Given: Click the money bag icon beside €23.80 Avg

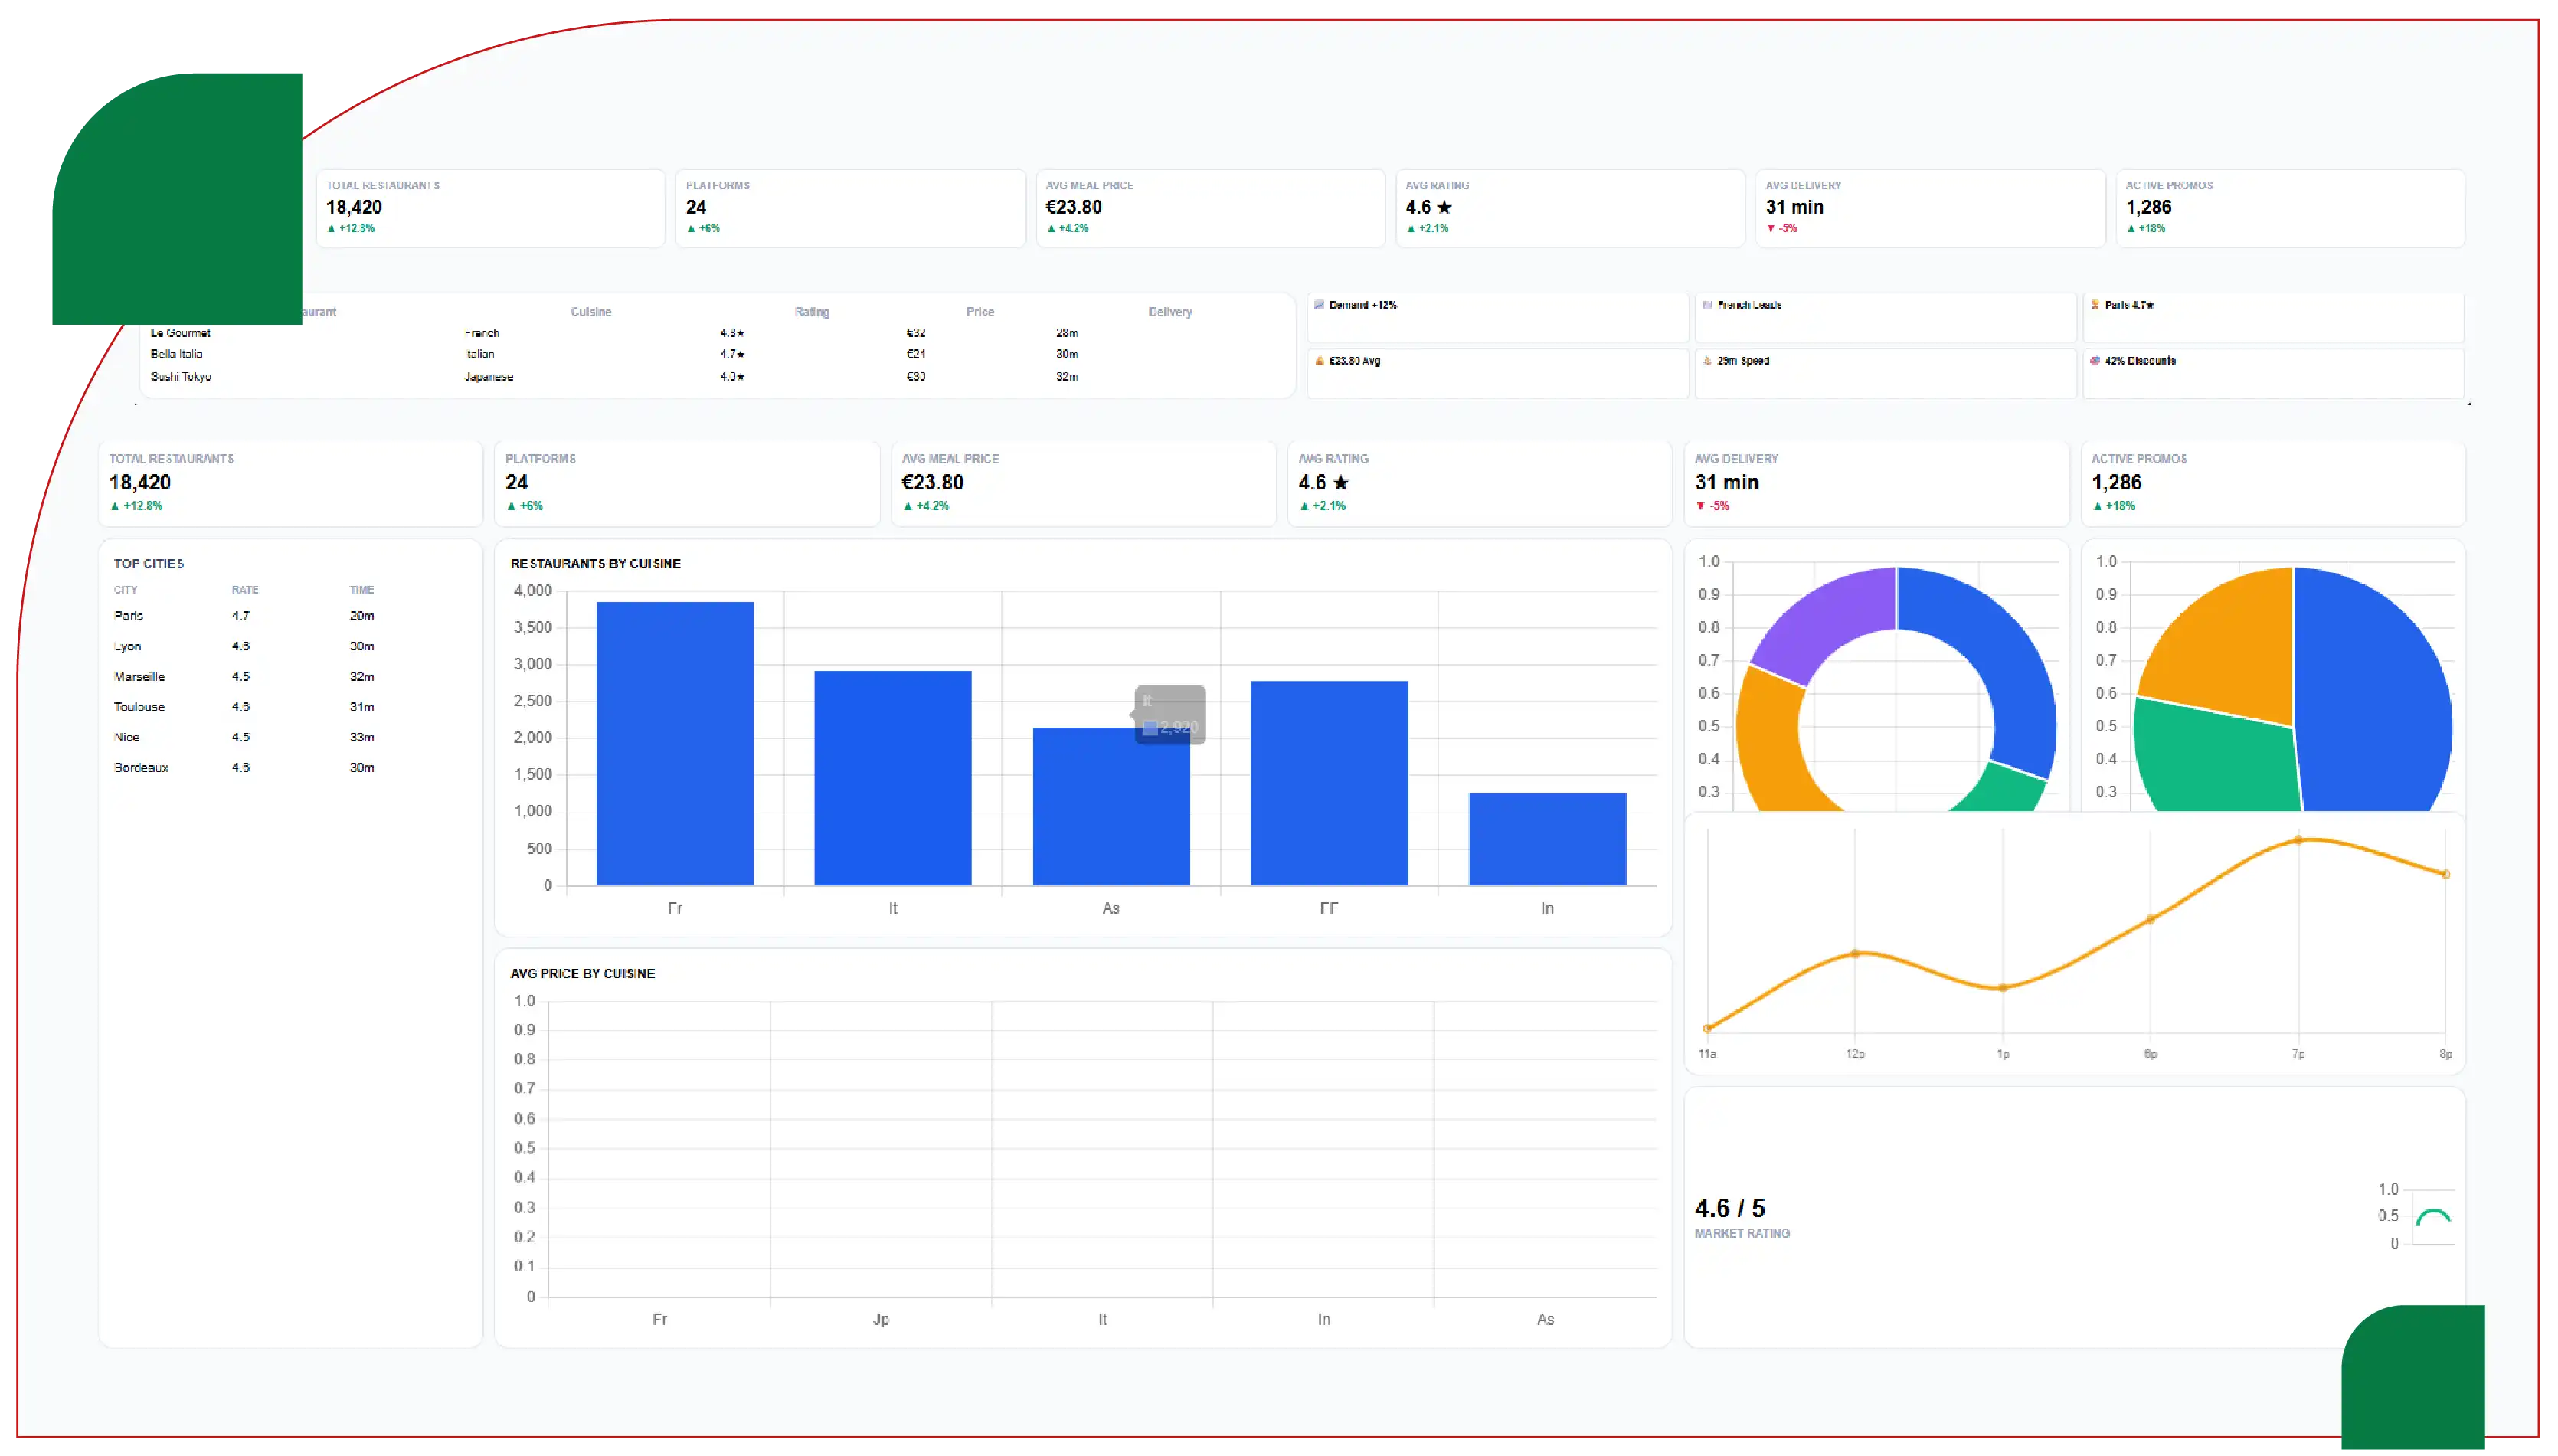Looking at the screenshot, I should tap(1320, 361).
